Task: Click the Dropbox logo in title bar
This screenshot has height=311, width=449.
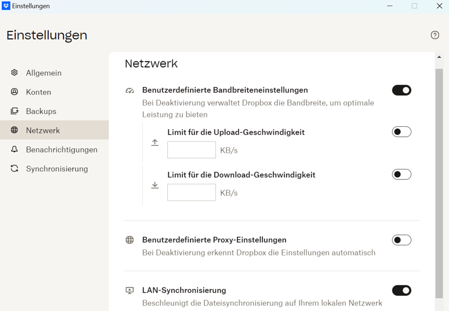Action: click(6, 6)
